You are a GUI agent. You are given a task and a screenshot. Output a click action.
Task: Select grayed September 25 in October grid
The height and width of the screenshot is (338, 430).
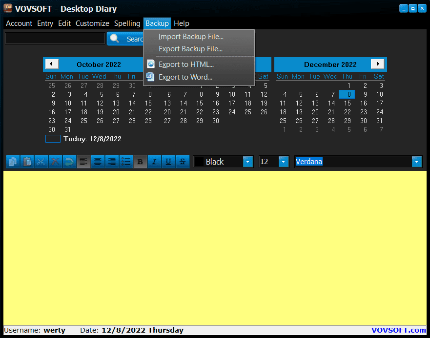[52, 85]
